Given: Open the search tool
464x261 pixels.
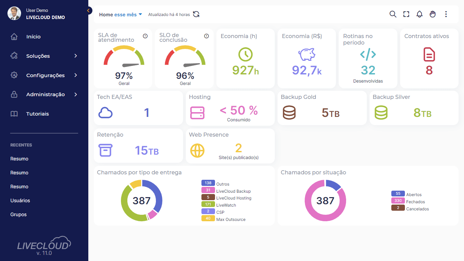Looking at the screenshot, I should tap(393, 14).
